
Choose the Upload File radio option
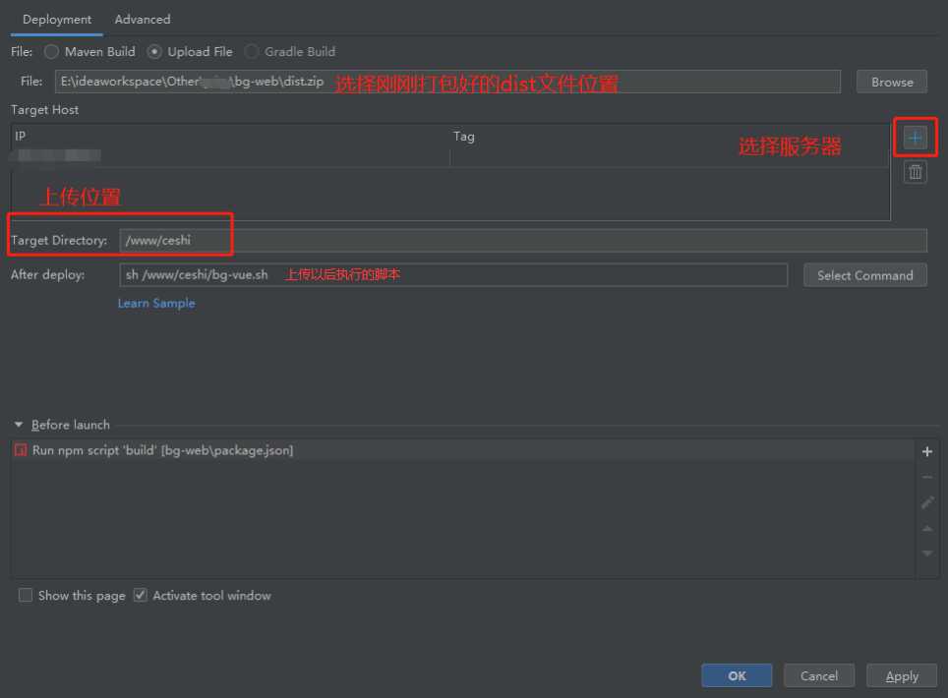(154, 51)
